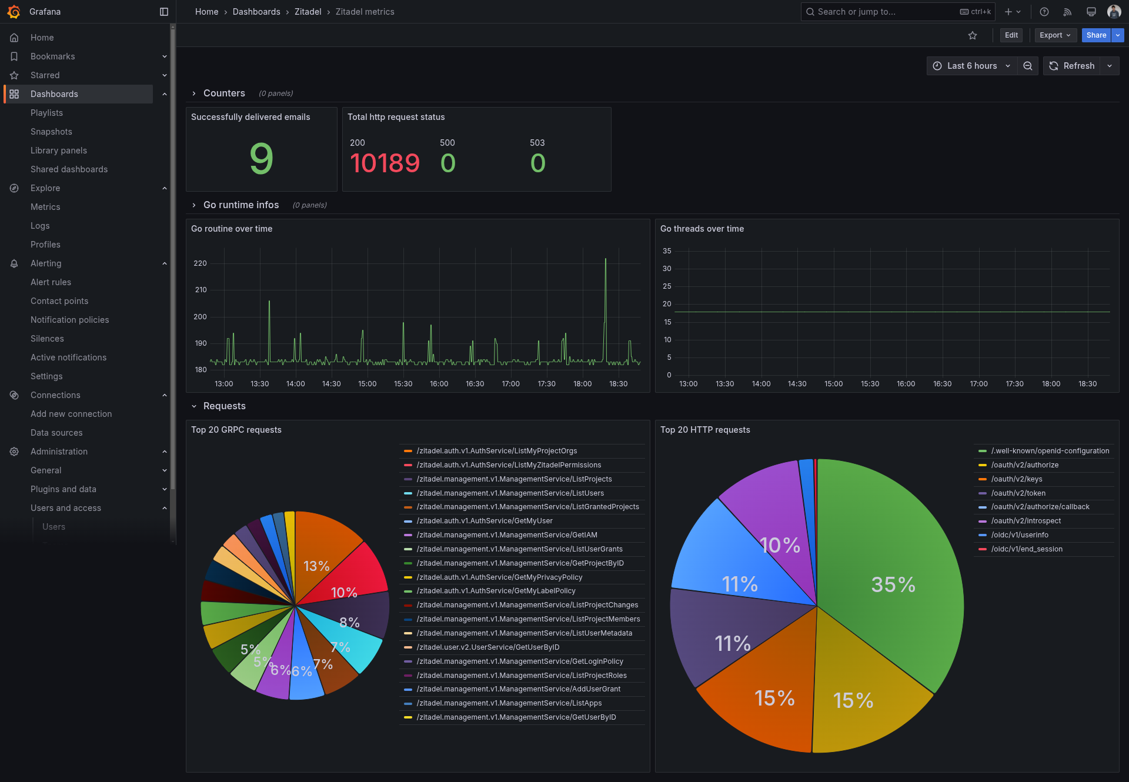Open Alert rules in sidebar
The image size is (1129, 782).
click(51, 282)
